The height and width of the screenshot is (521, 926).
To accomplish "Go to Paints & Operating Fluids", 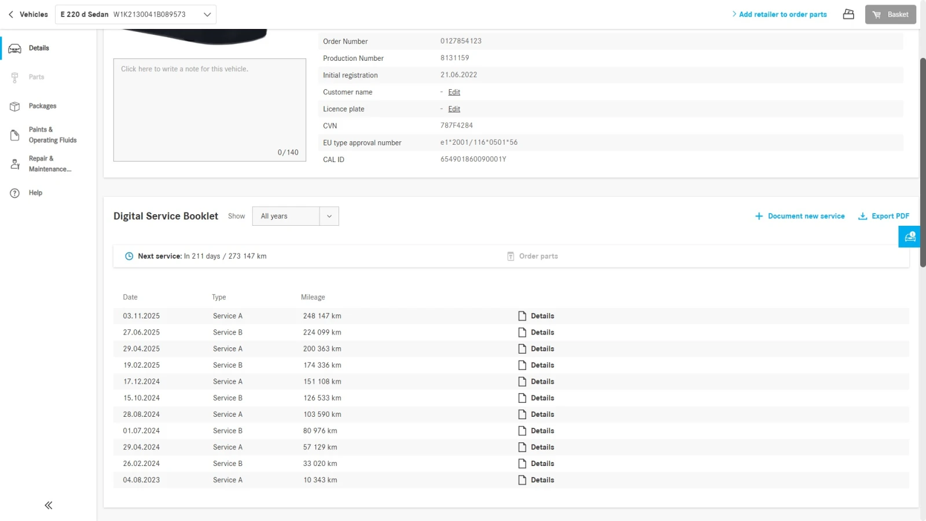I will coord(52,135).
